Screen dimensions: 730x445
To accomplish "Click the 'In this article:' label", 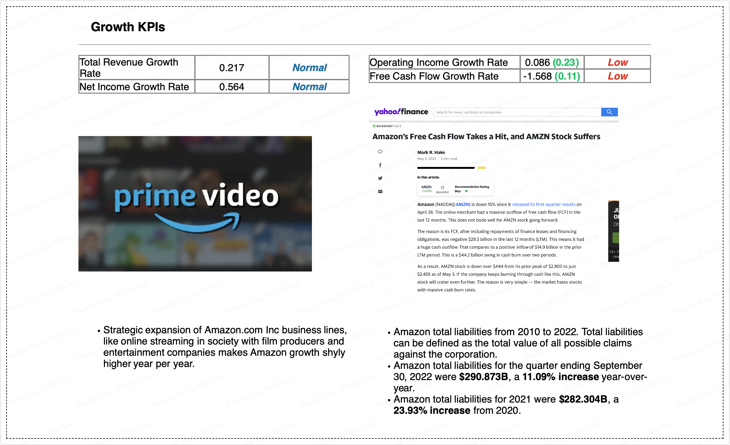I will tap(428, 177).
